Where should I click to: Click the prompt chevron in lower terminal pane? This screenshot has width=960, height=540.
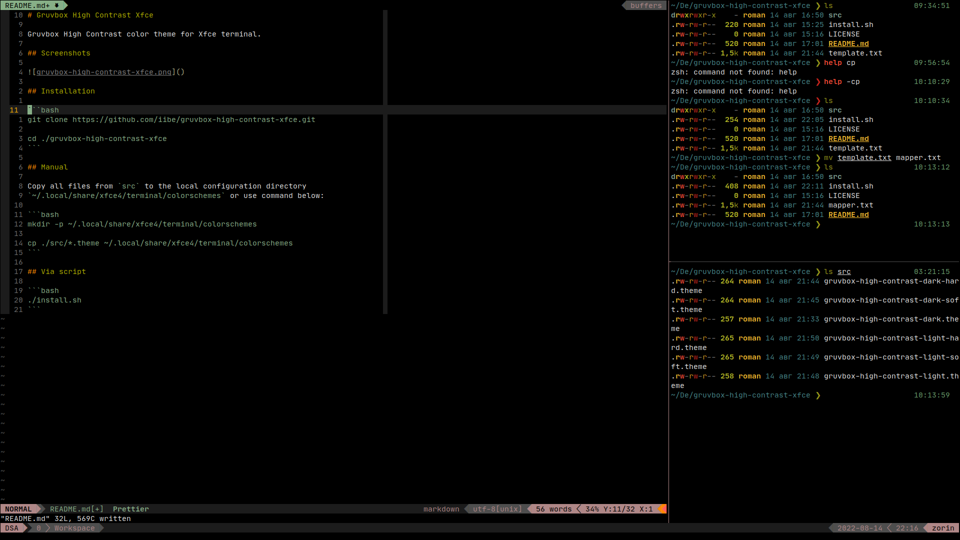click(818, 395)
